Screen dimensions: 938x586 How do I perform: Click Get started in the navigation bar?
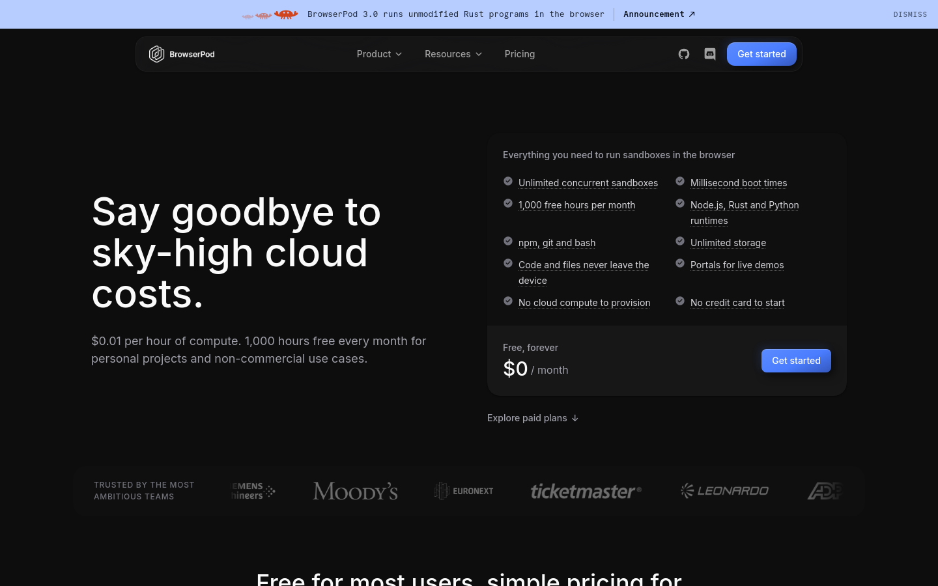pos(761,54)
